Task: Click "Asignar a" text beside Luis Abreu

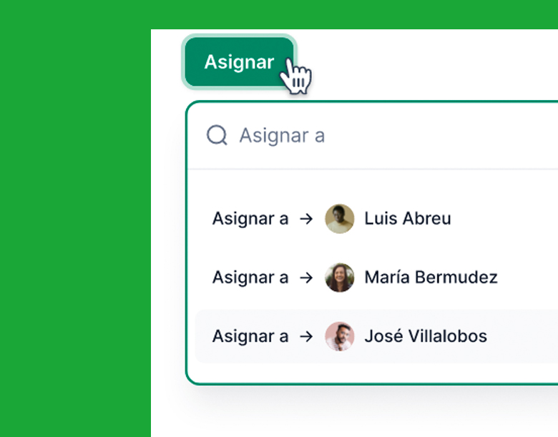Action: point(250,219)
